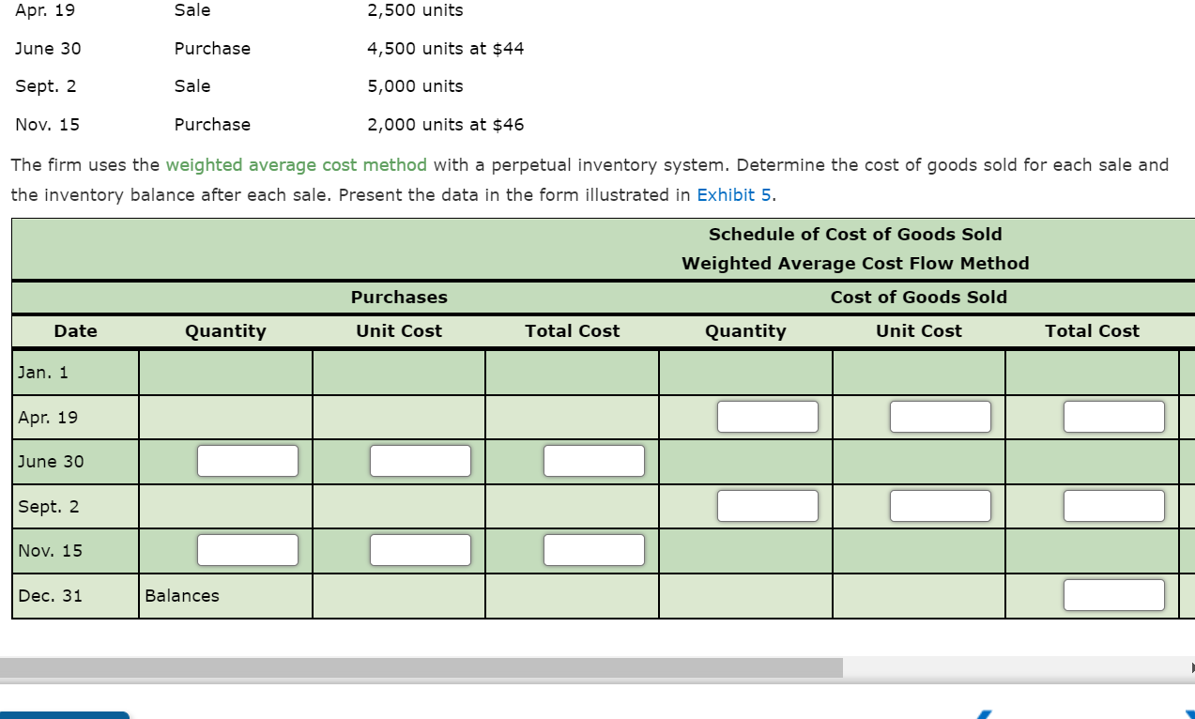Image resolution: width=1195 pixels, height=719 pixels.
Task: Select the Nov. 15 Purchases Quantity field
Action: [x=247, y=549]
